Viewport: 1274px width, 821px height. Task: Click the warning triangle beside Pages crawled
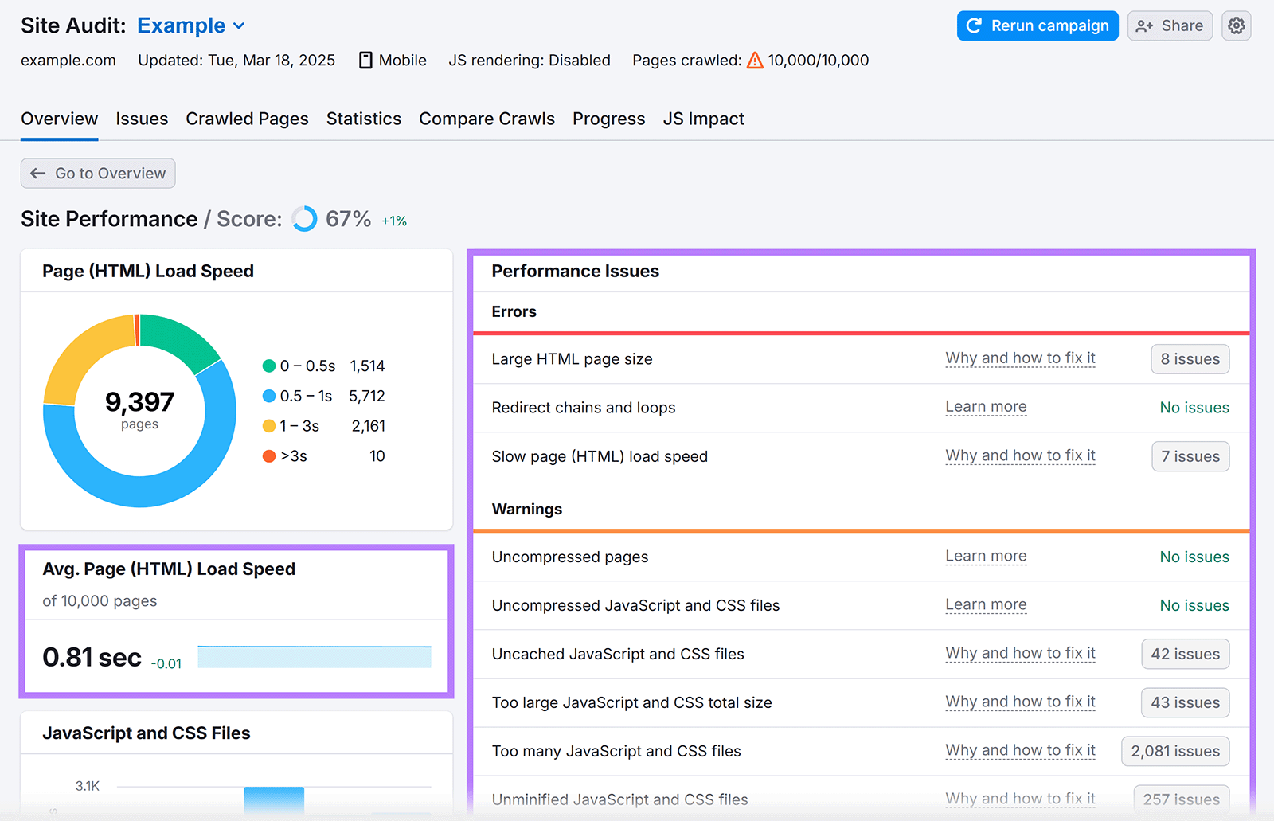pyautogui.click(x=753, y=60)
